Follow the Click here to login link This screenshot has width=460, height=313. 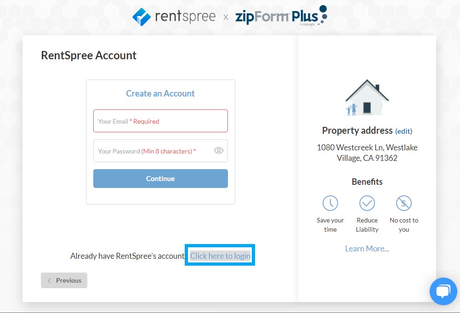pos(220,256)
